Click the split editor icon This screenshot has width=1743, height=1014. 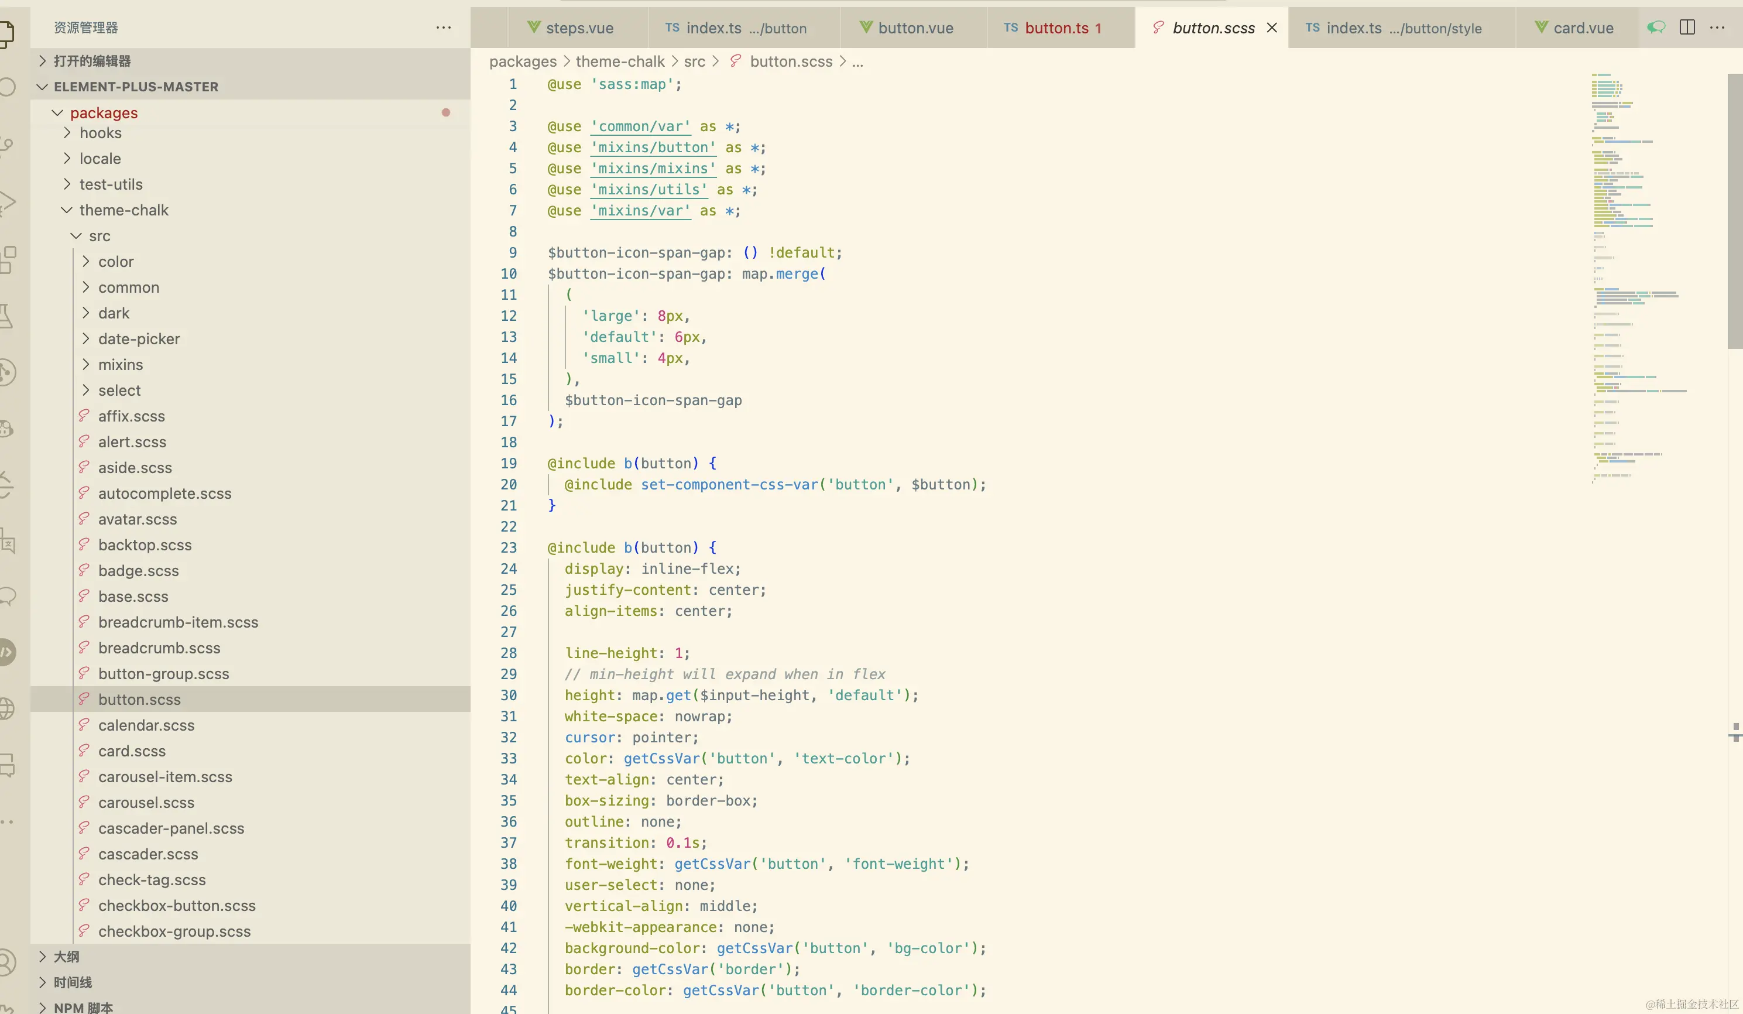pyautogui.click(x=1687, y=28)
